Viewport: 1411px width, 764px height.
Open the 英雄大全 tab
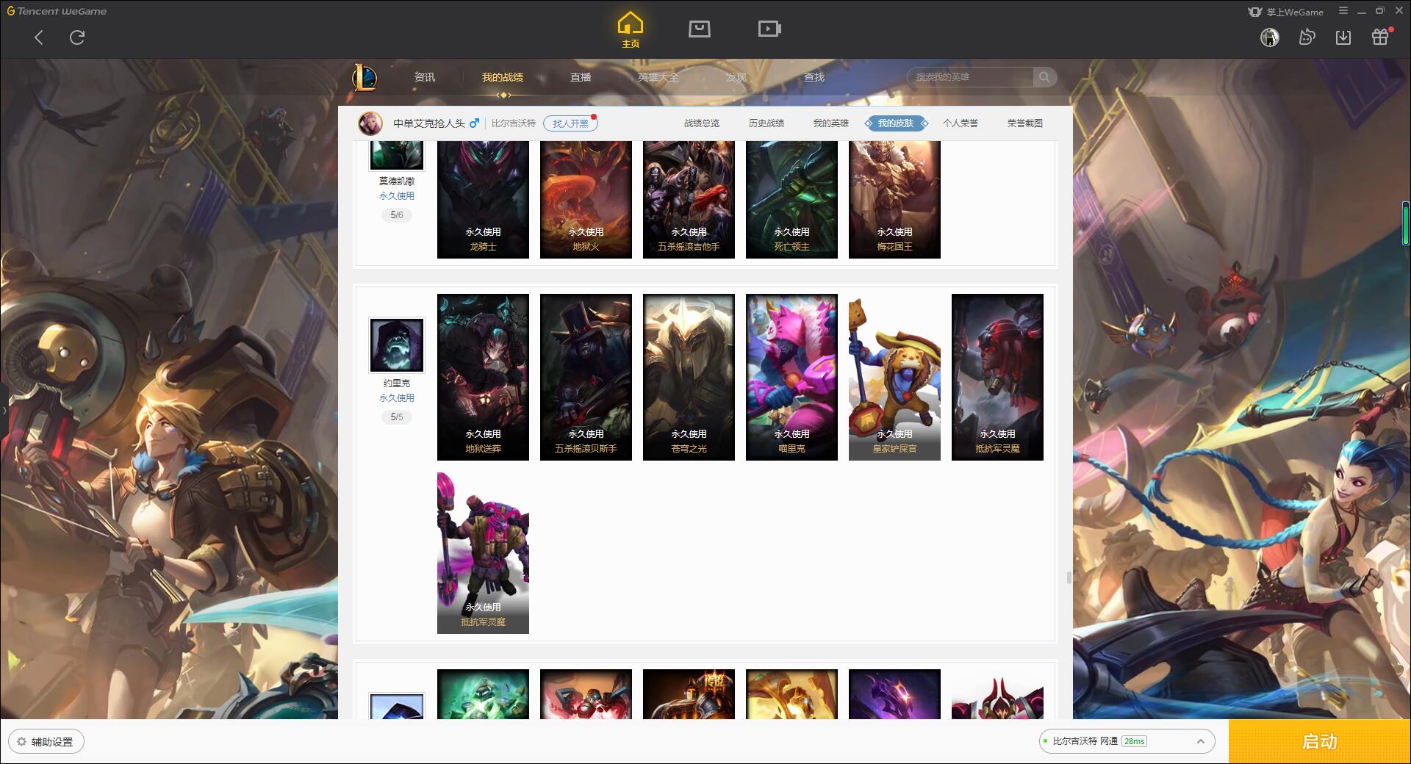click(x=658, y=77)
